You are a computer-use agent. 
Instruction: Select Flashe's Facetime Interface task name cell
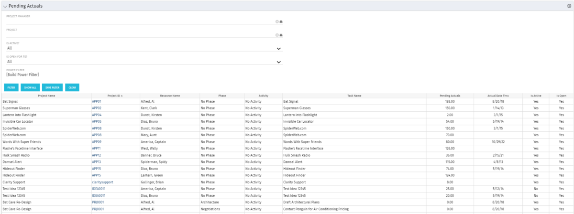click(354, 149)
